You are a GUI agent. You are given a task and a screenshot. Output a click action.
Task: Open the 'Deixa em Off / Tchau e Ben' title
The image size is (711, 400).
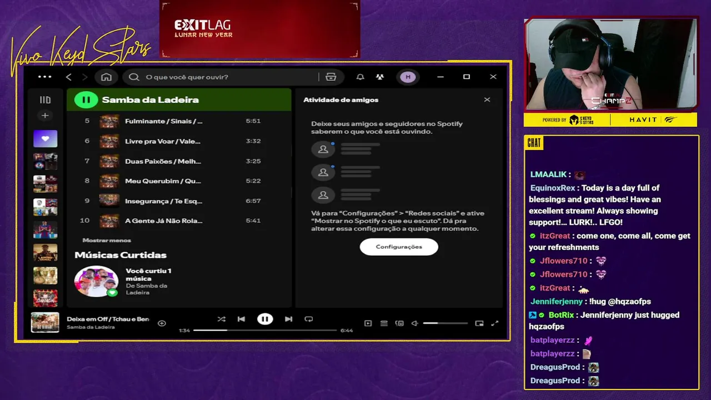(108, 319)
